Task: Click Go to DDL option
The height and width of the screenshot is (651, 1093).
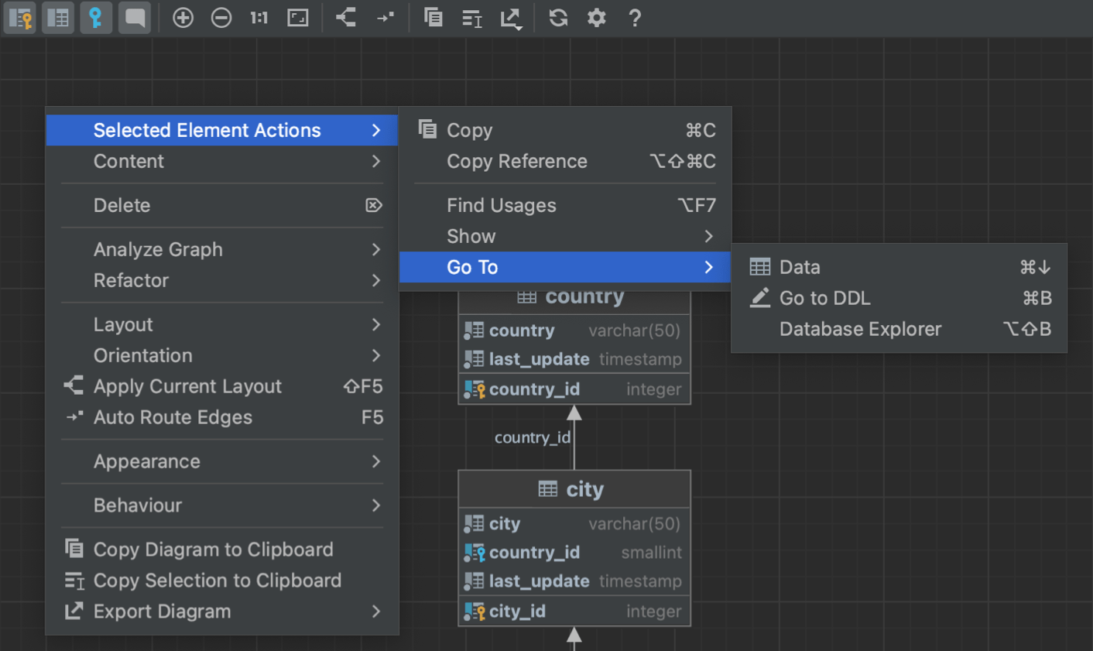Action: click(825, 298)
